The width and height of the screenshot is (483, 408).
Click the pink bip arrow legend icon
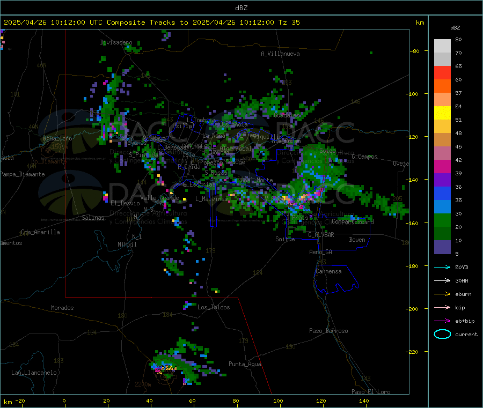pos(442,307)
